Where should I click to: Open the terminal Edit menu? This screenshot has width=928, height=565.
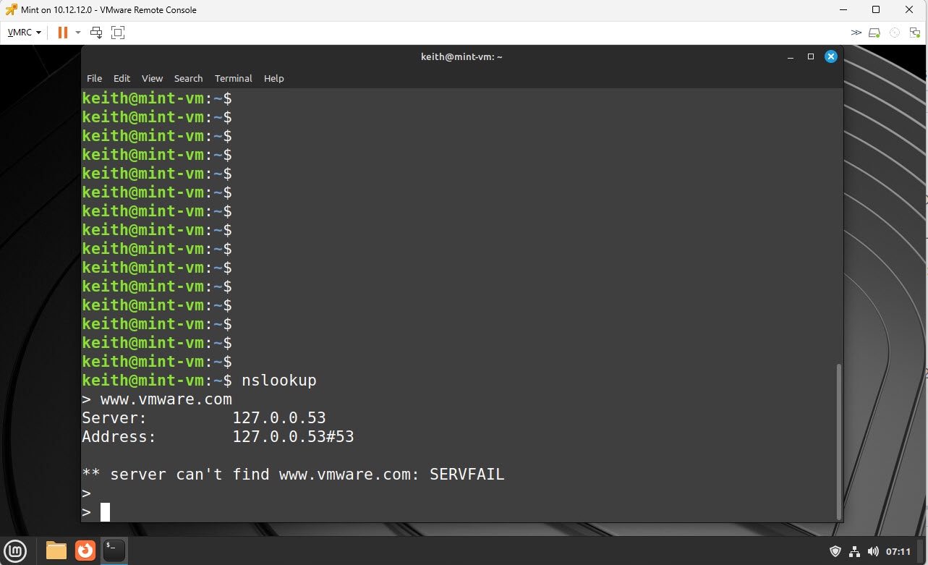click(122, 78)
